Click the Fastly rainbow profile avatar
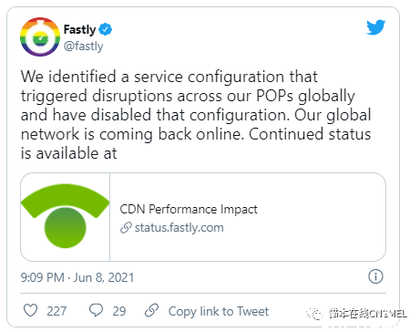The height and width of the screenshot is (332, 420). [40, 36]
